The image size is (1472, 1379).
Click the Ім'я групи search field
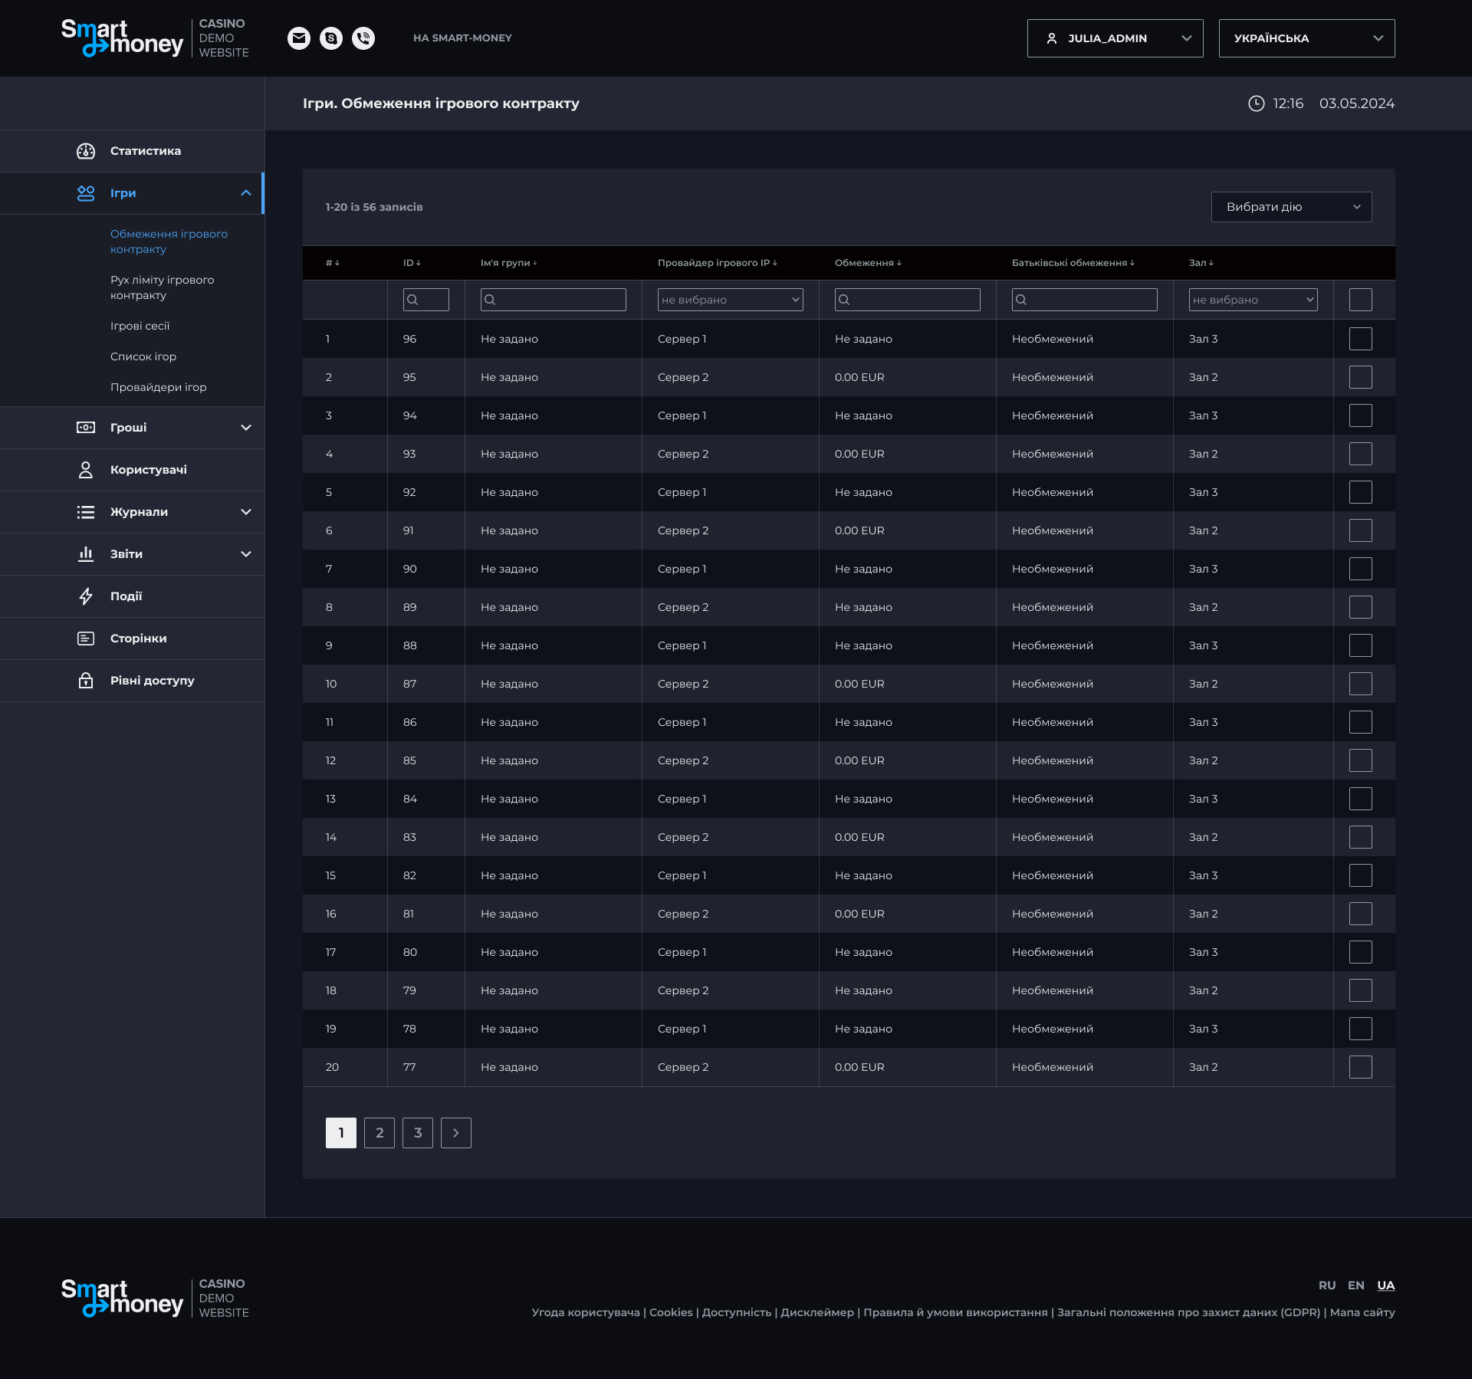point(554,300)
